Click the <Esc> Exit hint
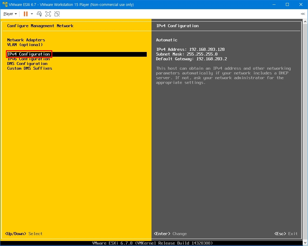Image resolution: width=308 pixels, height=246 pixels. pyautogui.click(x=286, y=234)
